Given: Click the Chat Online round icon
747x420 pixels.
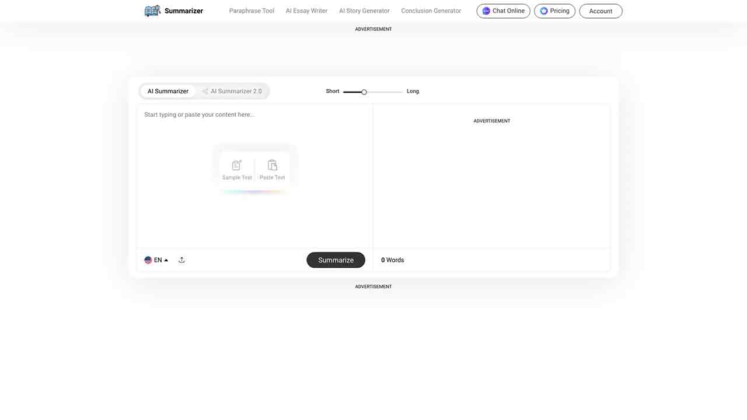Looking at the screenshot, I should point(486,11).
